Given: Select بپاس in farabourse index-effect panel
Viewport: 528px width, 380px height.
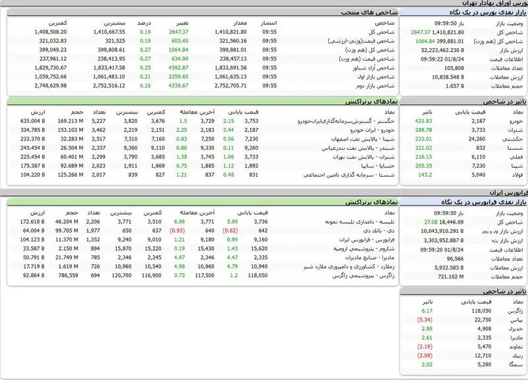Looking at the screenshot, I should (517, 320).
